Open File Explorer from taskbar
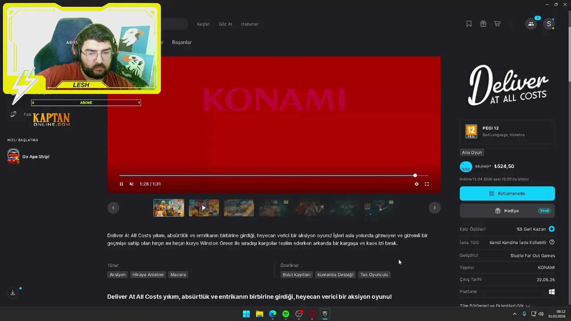 pos(259,314)
